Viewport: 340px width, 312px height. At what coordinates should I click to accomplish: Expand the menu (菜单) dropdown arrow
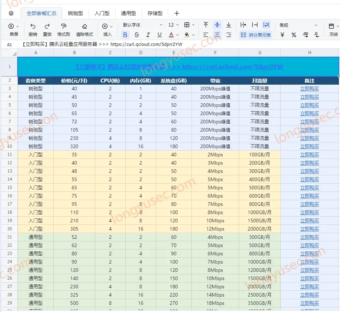pos(18,27)
